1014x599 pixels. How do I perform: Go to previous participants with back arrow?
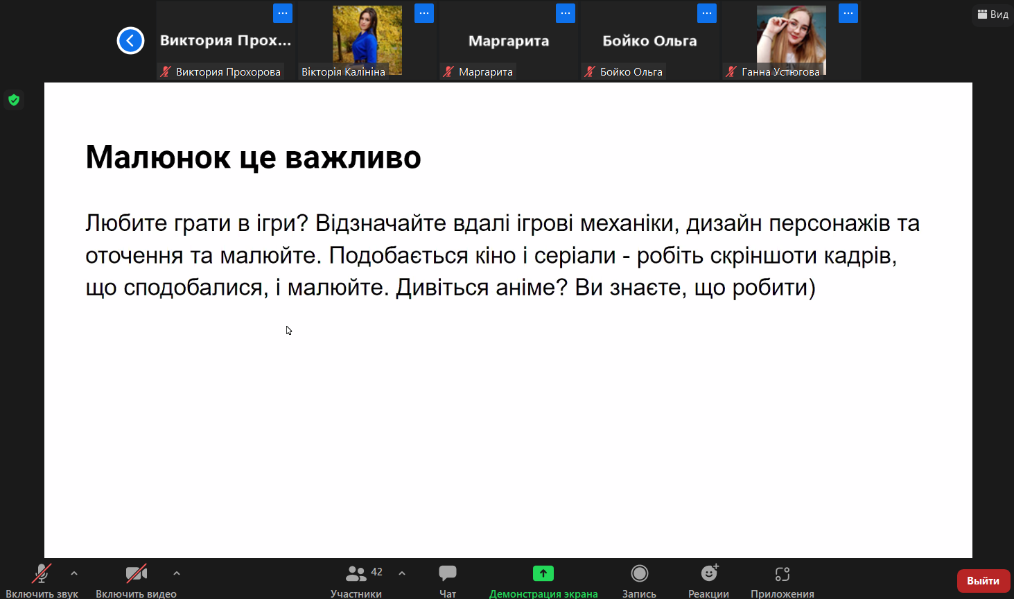tap(130, 40)
